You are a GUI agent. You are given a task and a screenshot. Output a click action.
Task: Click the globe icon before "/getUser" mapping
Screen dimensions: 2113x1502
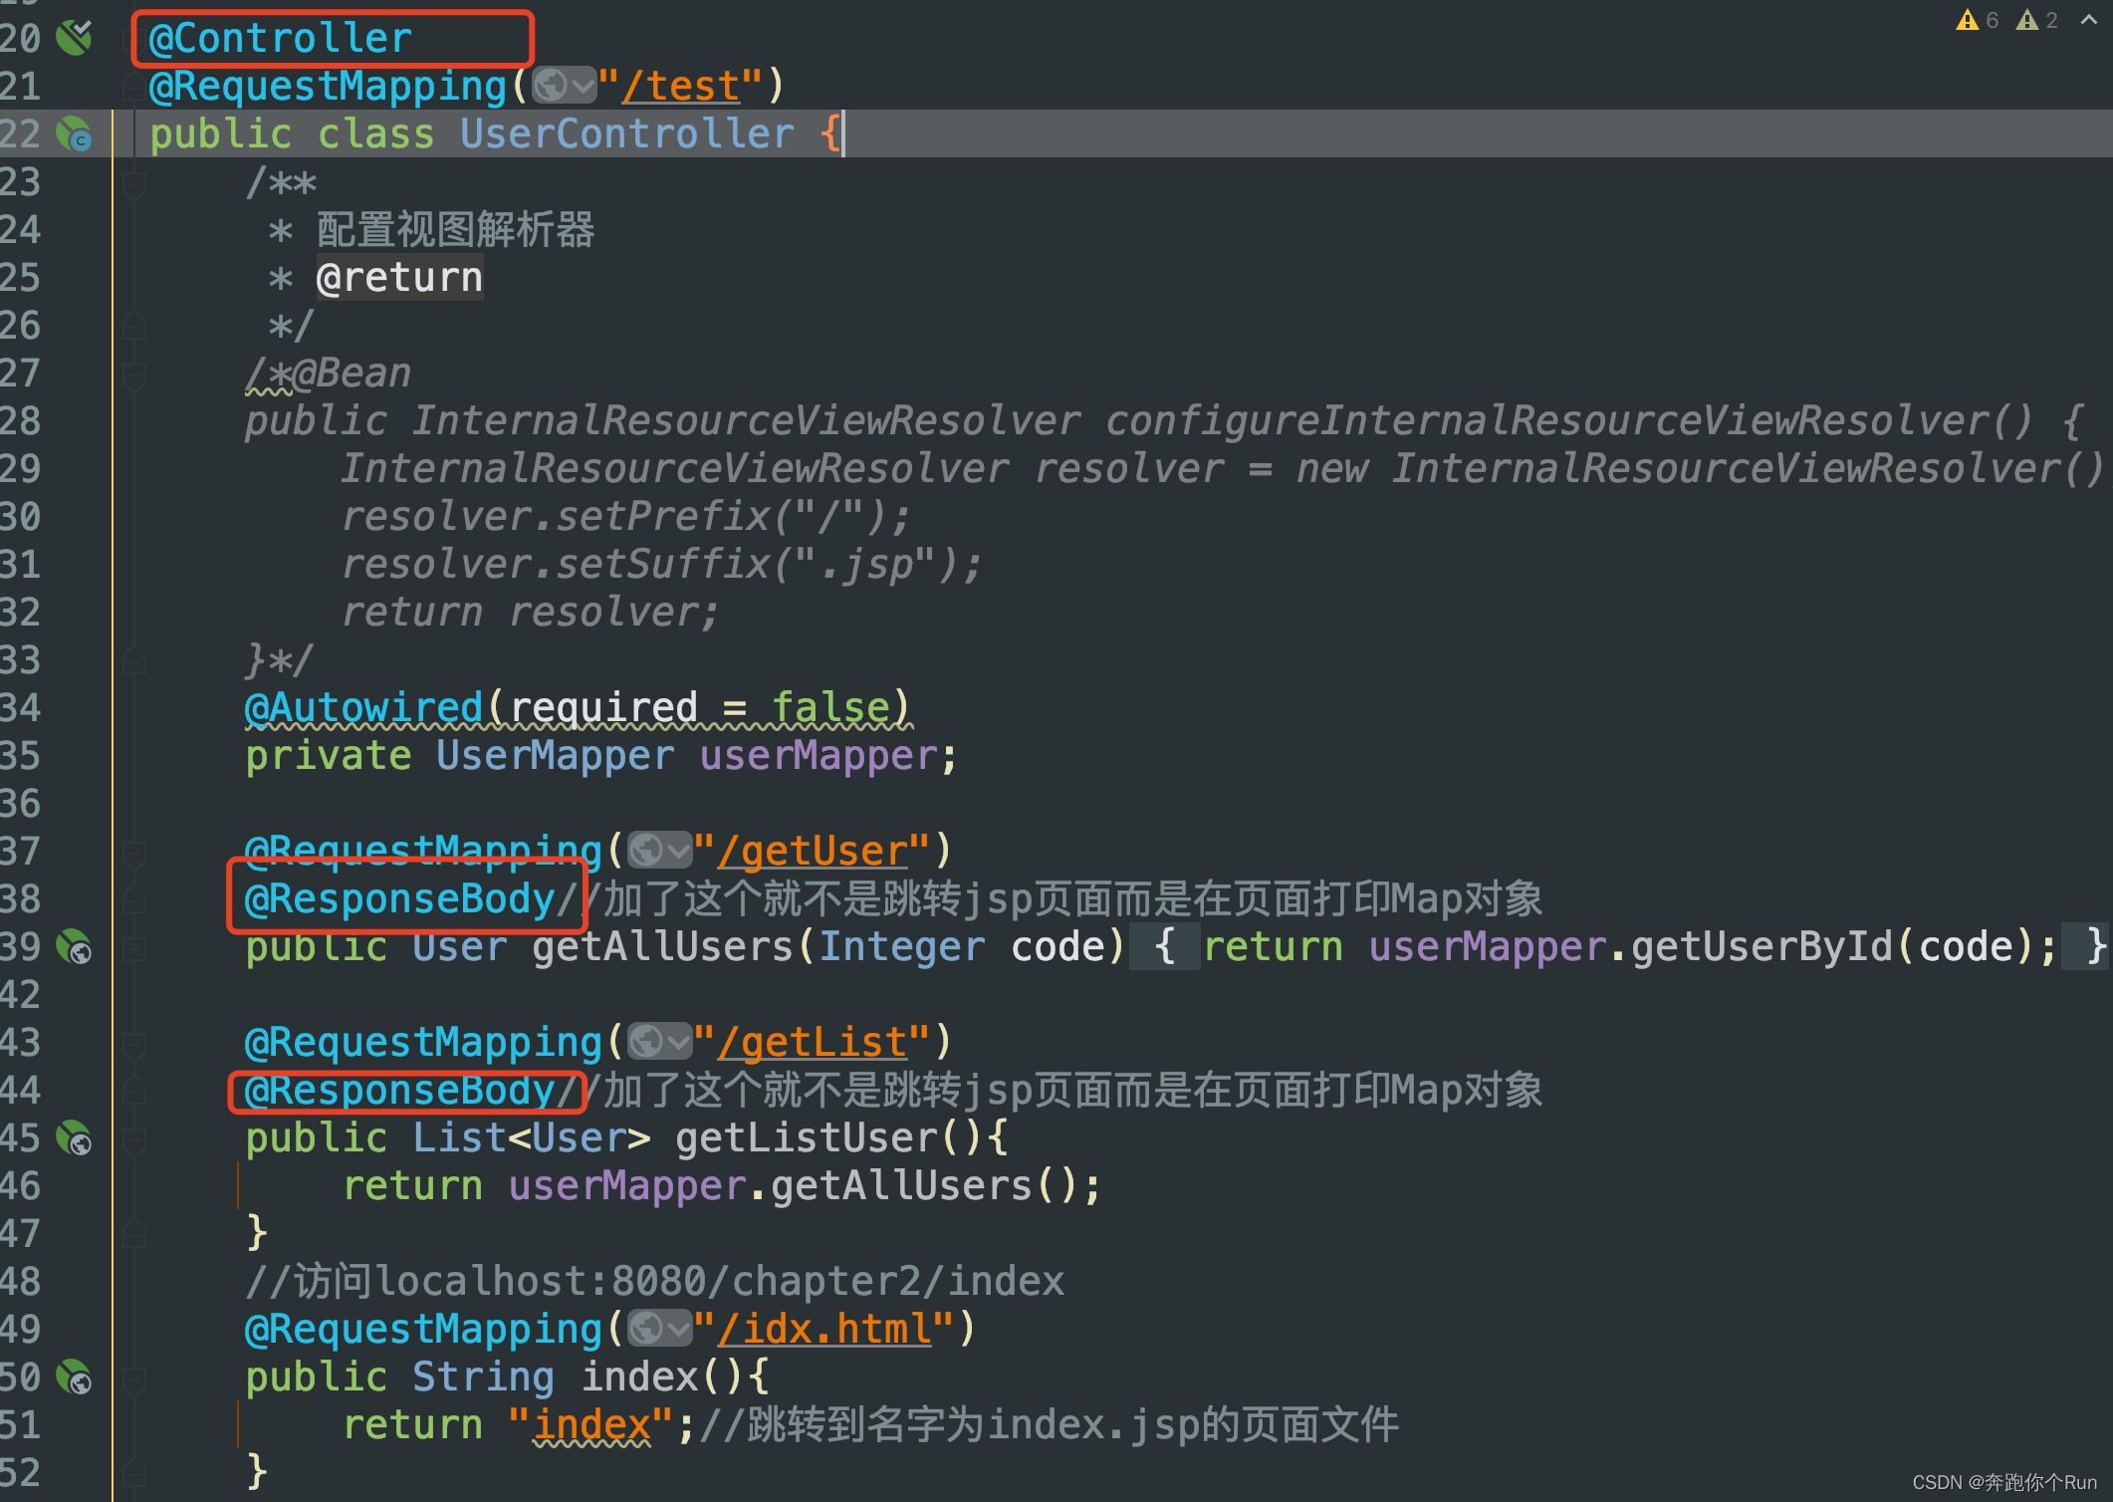[648, 850]
